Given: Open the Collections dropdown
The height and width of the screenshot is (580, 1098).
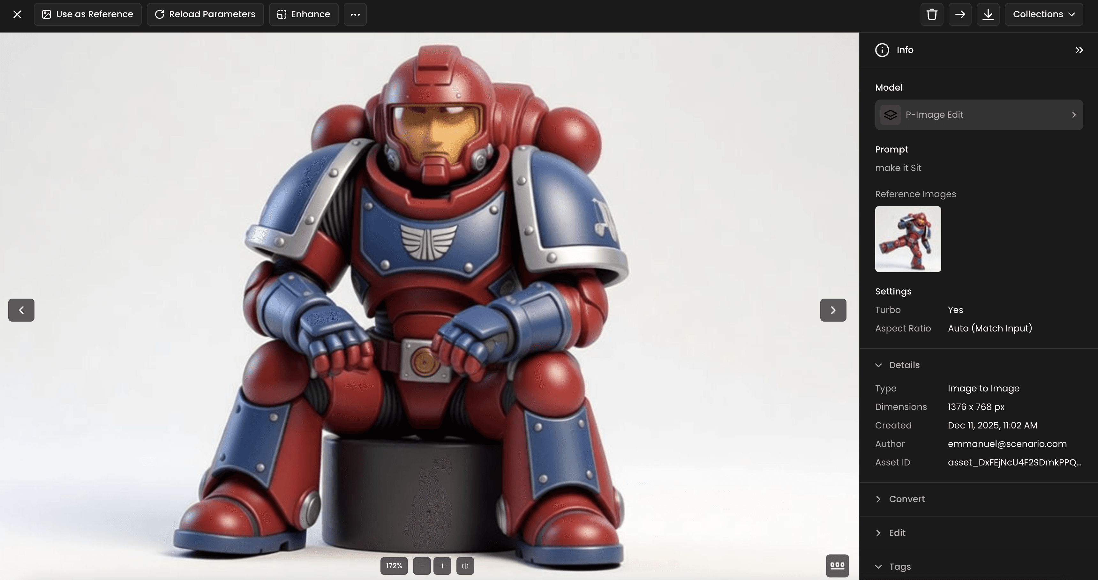Looking at the screenshot, I should pos(1043,14).
